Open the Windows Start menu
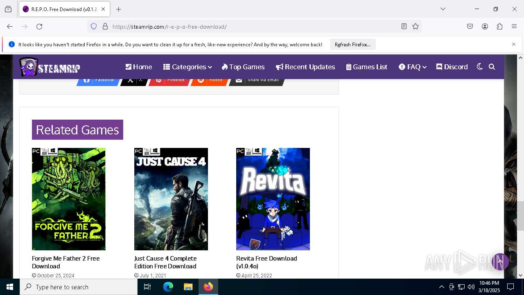Image resolution: width=524 pixels, height=295 pixels. pyautogui.click(x=10, y=287)
